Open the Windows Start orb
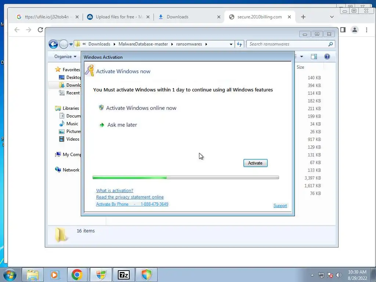Image resolution: width=376 pixels, height=282 pixels. point(10,275)
